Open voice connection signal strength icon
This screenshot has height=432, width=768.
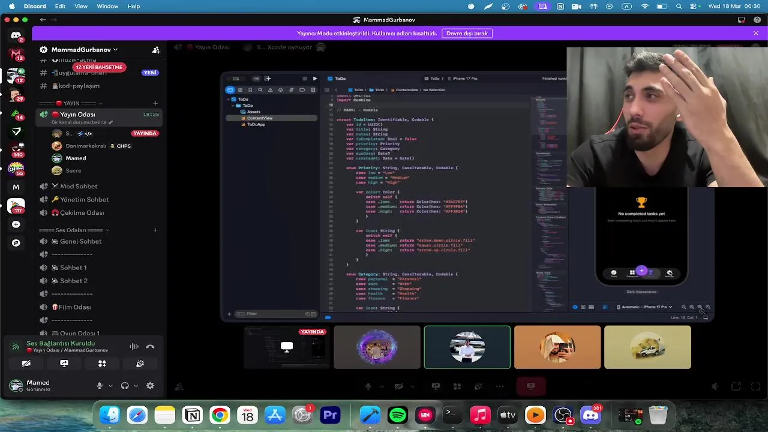coord(16,346)
